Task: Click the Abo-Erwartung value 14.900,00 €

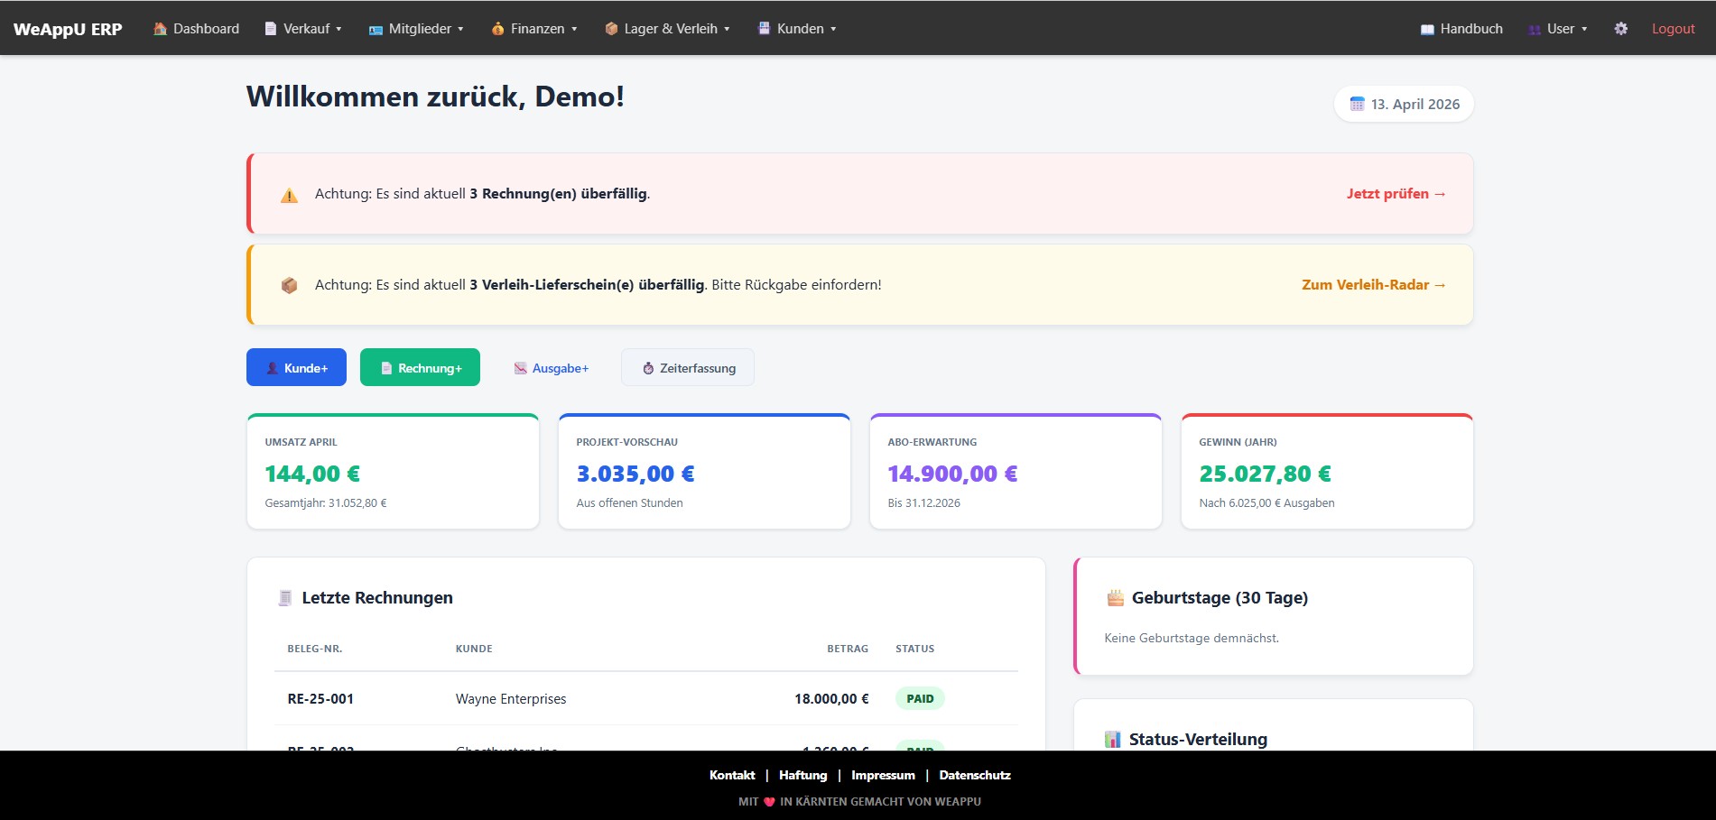Action: 952,474
